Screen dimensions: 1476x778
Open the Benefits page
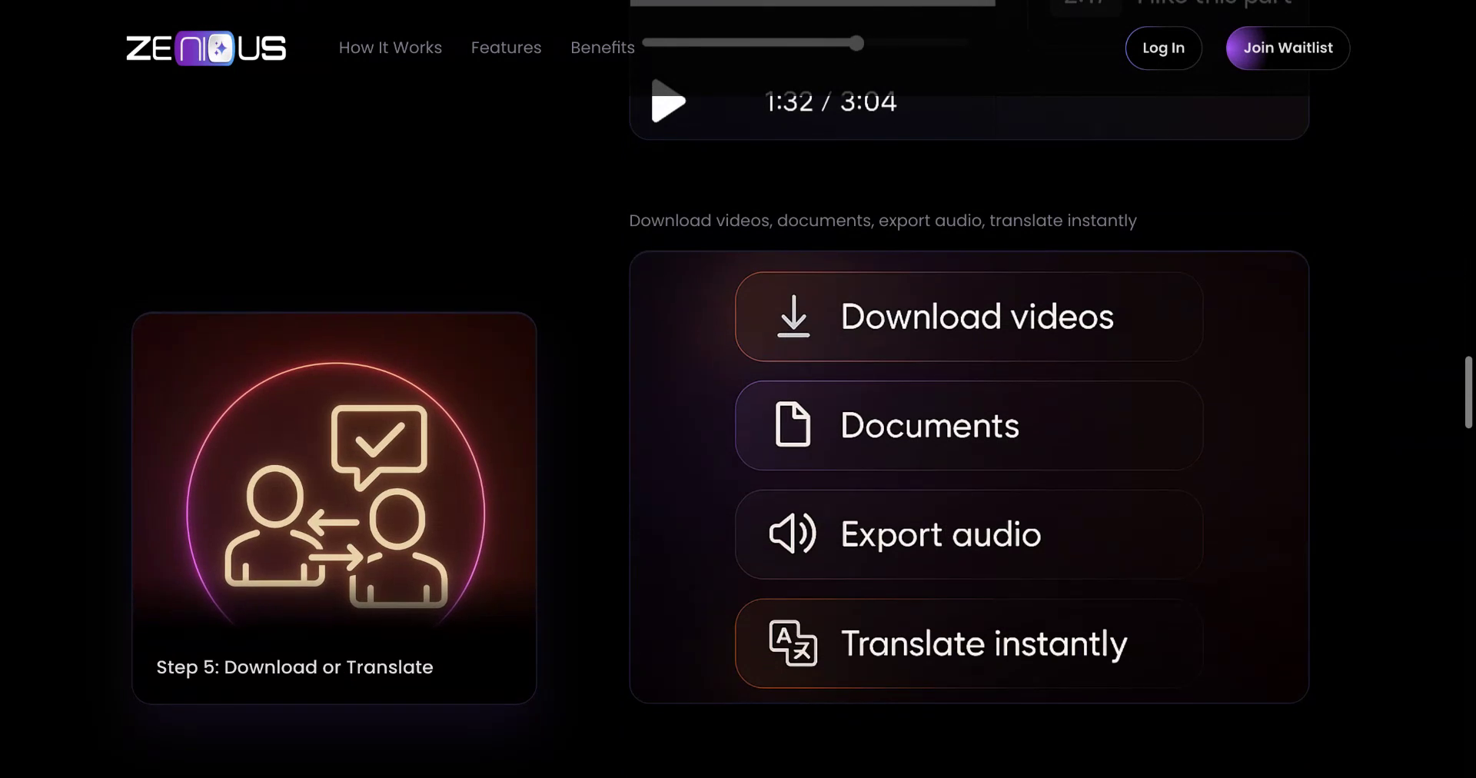pos(602,48)
